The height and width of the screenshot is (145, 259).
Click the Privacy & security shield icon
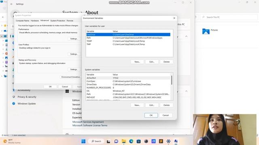pos(14,97)
